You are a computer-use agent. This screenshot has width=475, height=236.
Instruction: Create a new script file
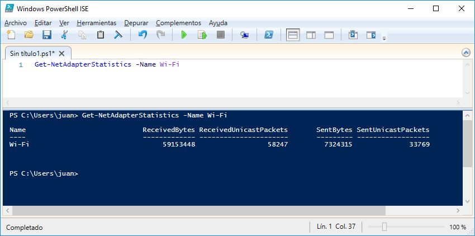[x=11, y=35]
